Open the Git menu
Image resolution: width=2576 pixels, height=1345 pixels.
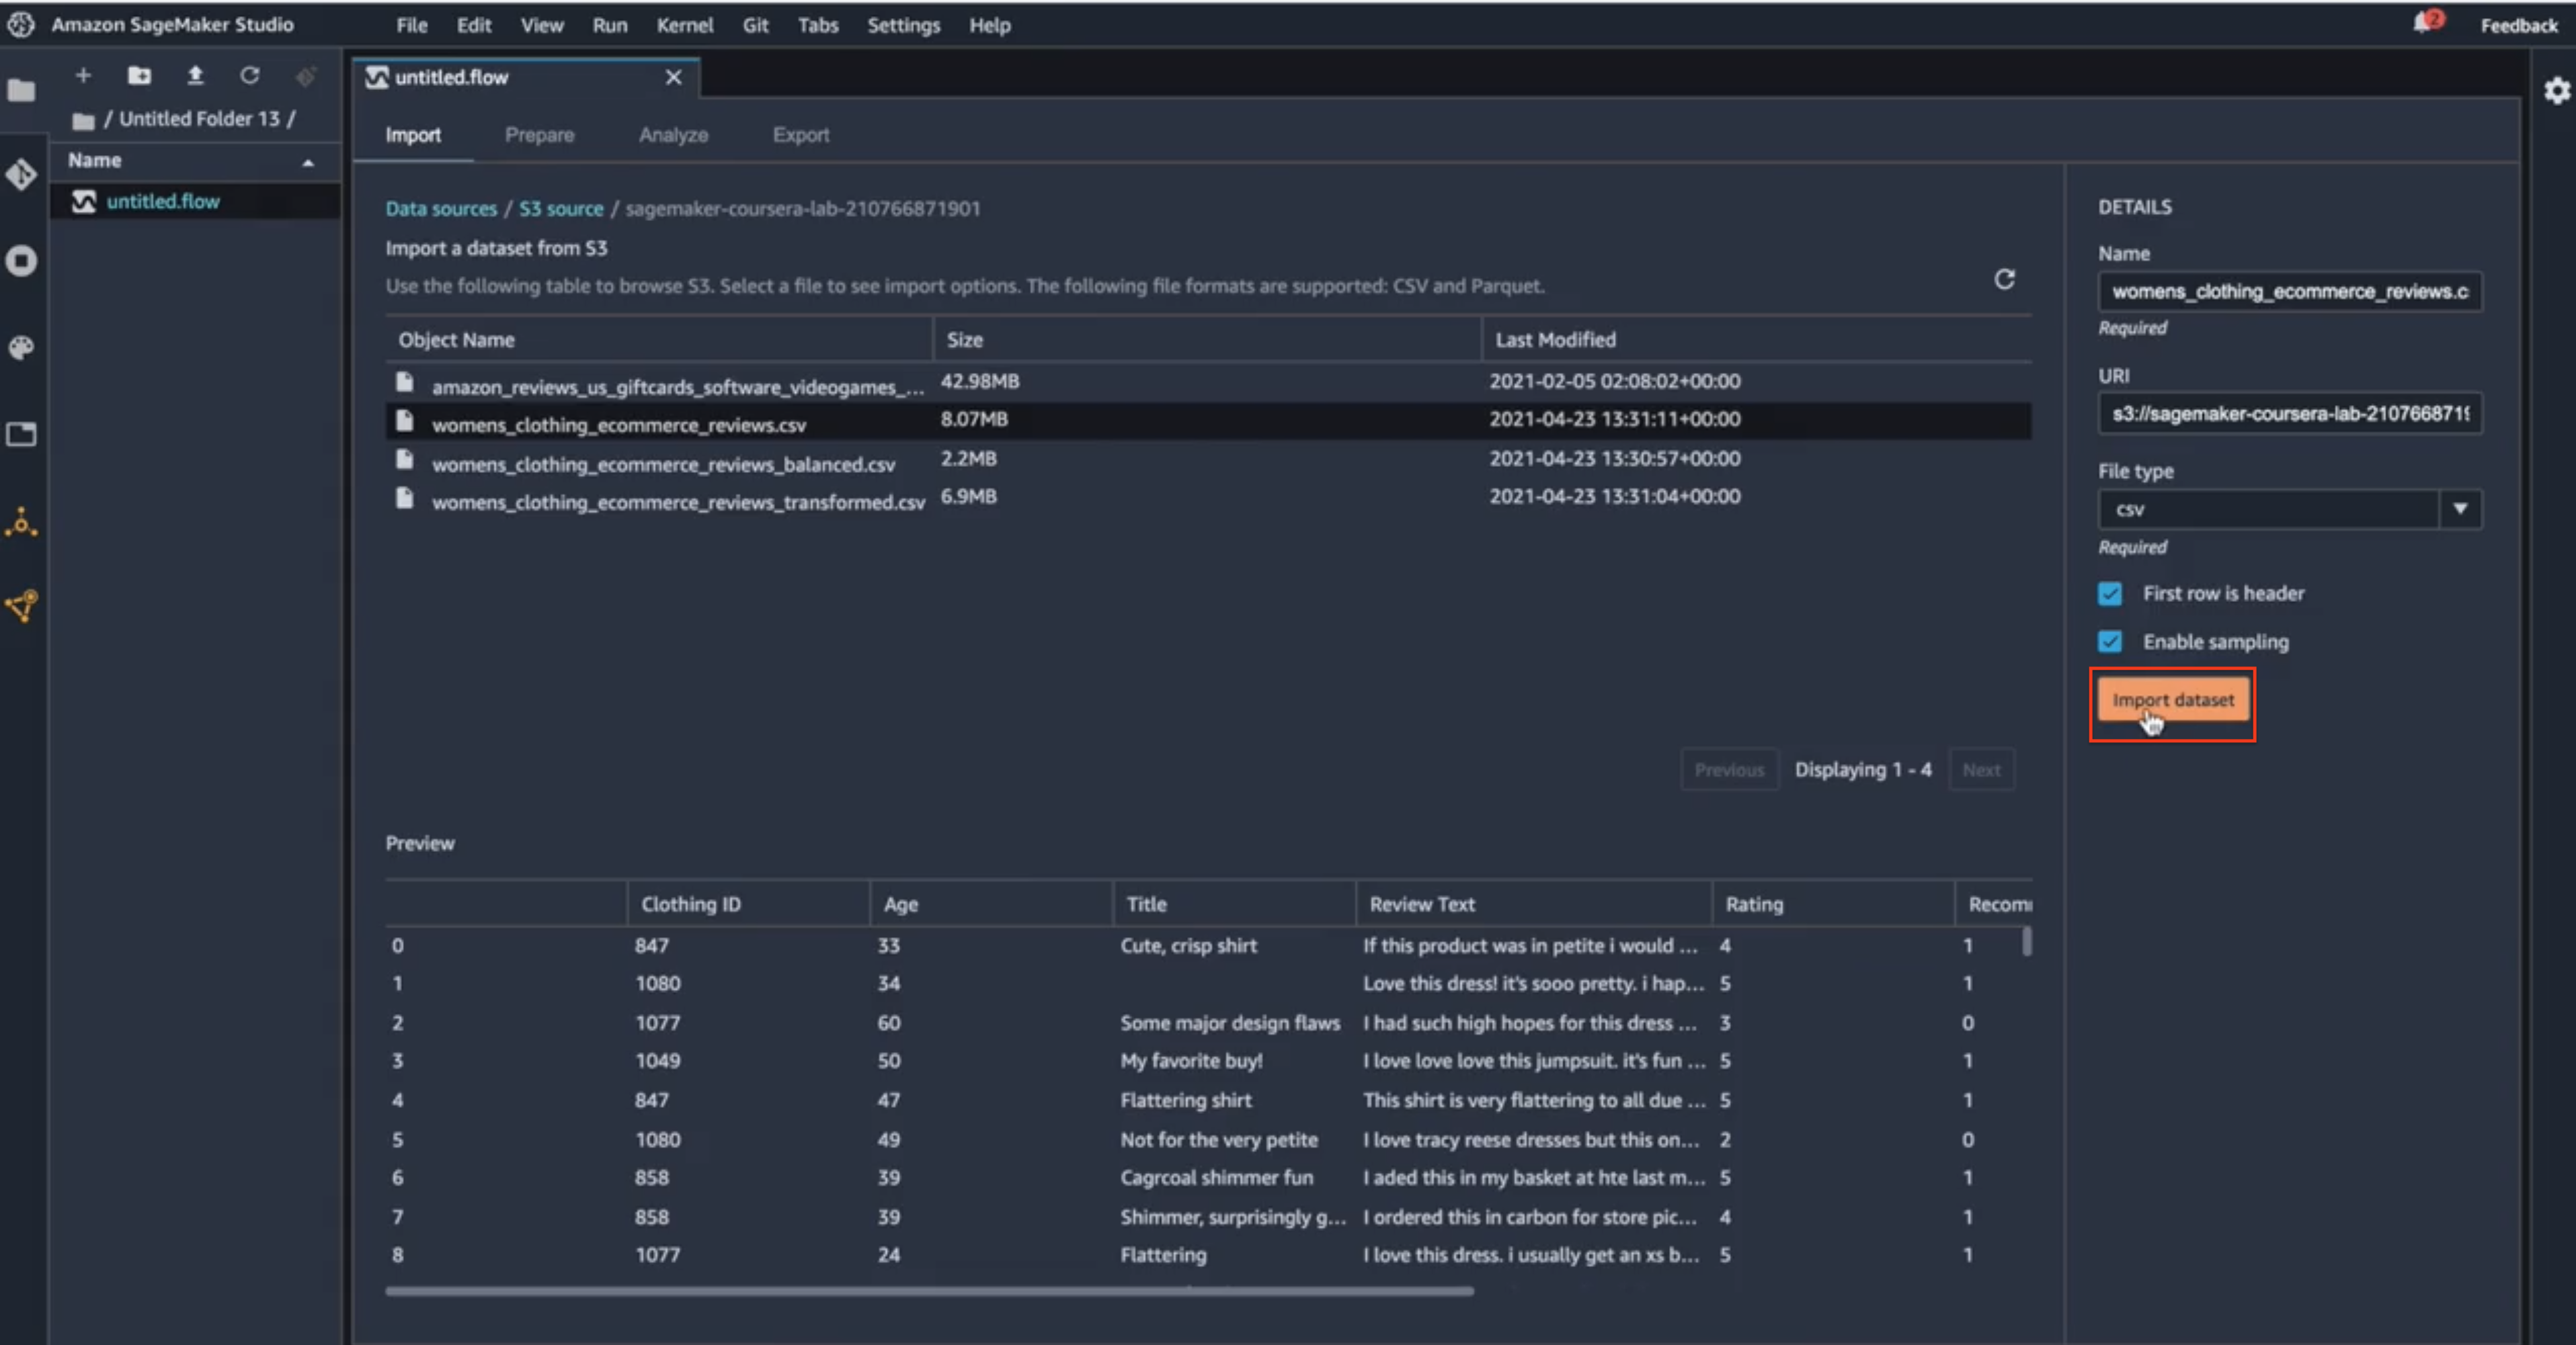(755, 25)
